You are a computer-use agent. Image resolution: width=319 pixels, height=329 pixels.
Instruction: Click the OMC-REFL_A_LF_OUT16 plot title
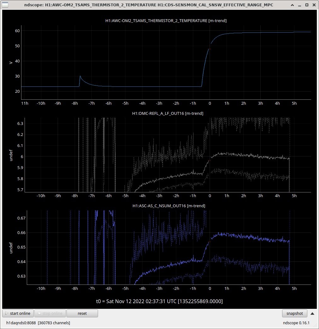pos(167,113)
